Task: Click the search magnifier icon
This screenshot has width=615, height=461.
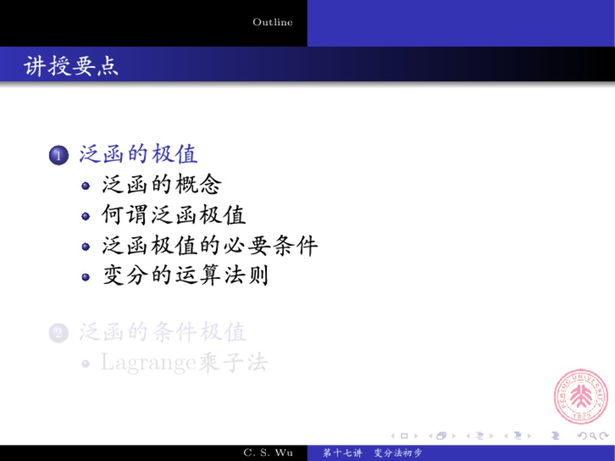Action: 593,436
